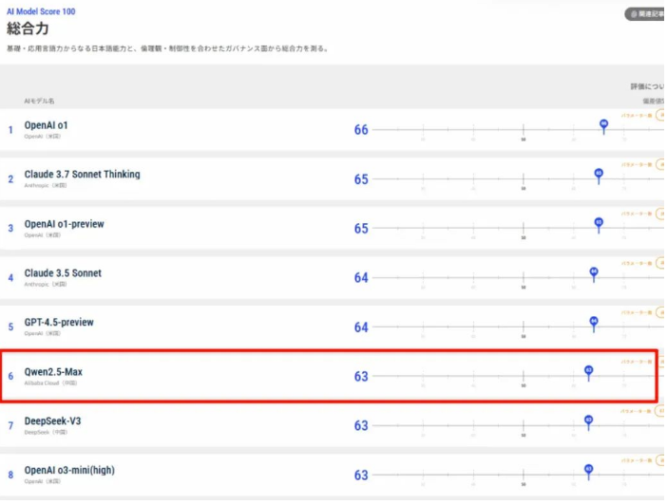Click rank number 3 beside OpenAI o1-preview
This screenshot has width=667, height=504.
point(10,229)
